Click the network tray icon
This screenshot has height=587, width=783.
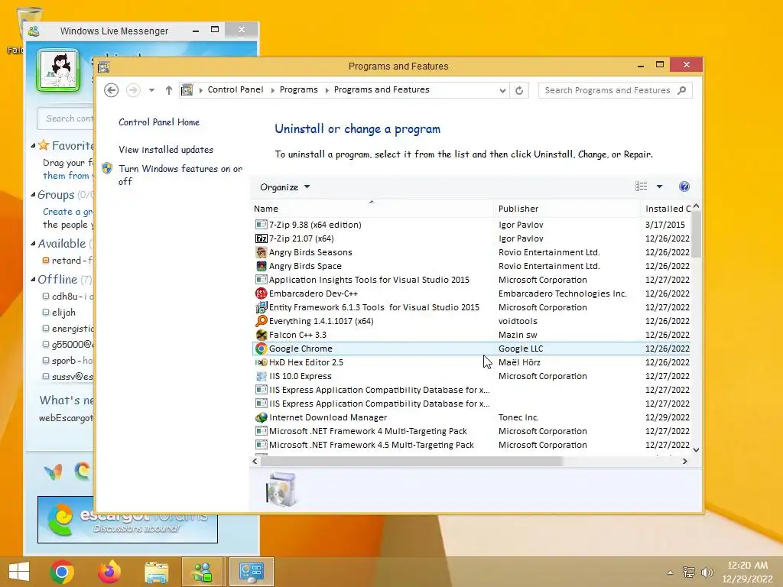[x=689, y=572]
